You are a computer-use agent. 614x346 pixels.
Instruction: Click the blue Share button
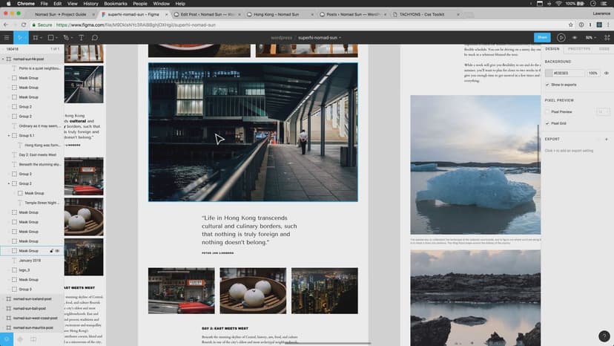coord(542,37)
